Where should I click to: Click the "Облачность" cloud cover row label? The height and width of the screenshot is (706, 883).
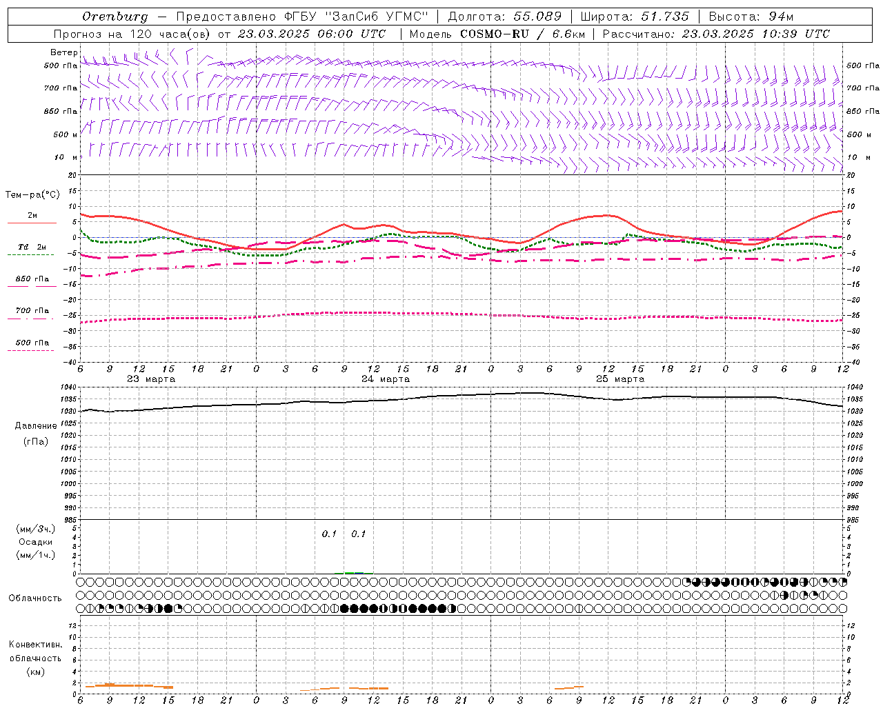pos(35,598)
